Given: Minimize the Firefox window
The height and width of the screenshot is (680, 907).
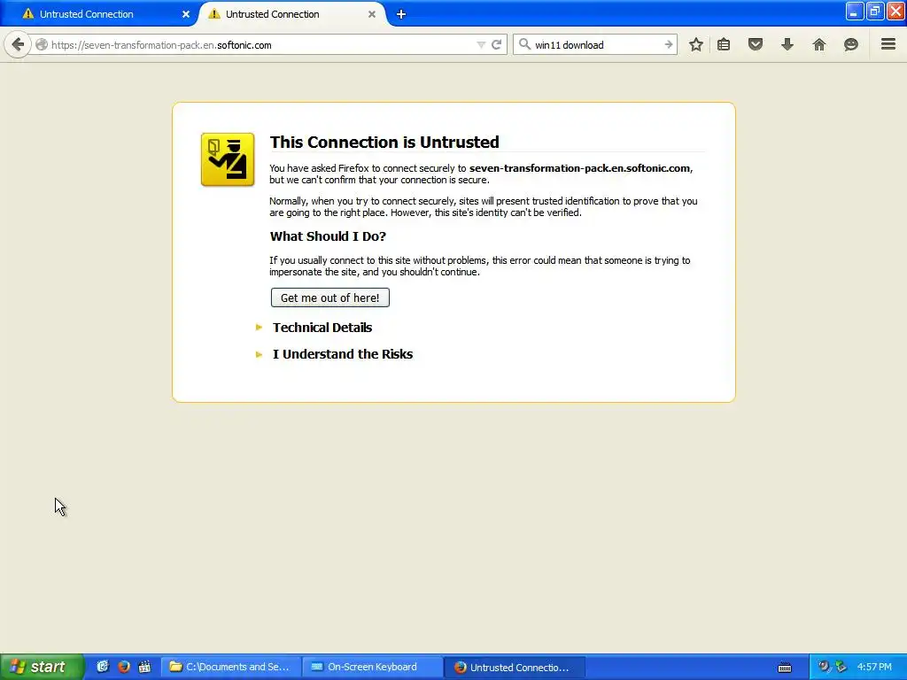Looking at the screenshot, I should 855,11.
